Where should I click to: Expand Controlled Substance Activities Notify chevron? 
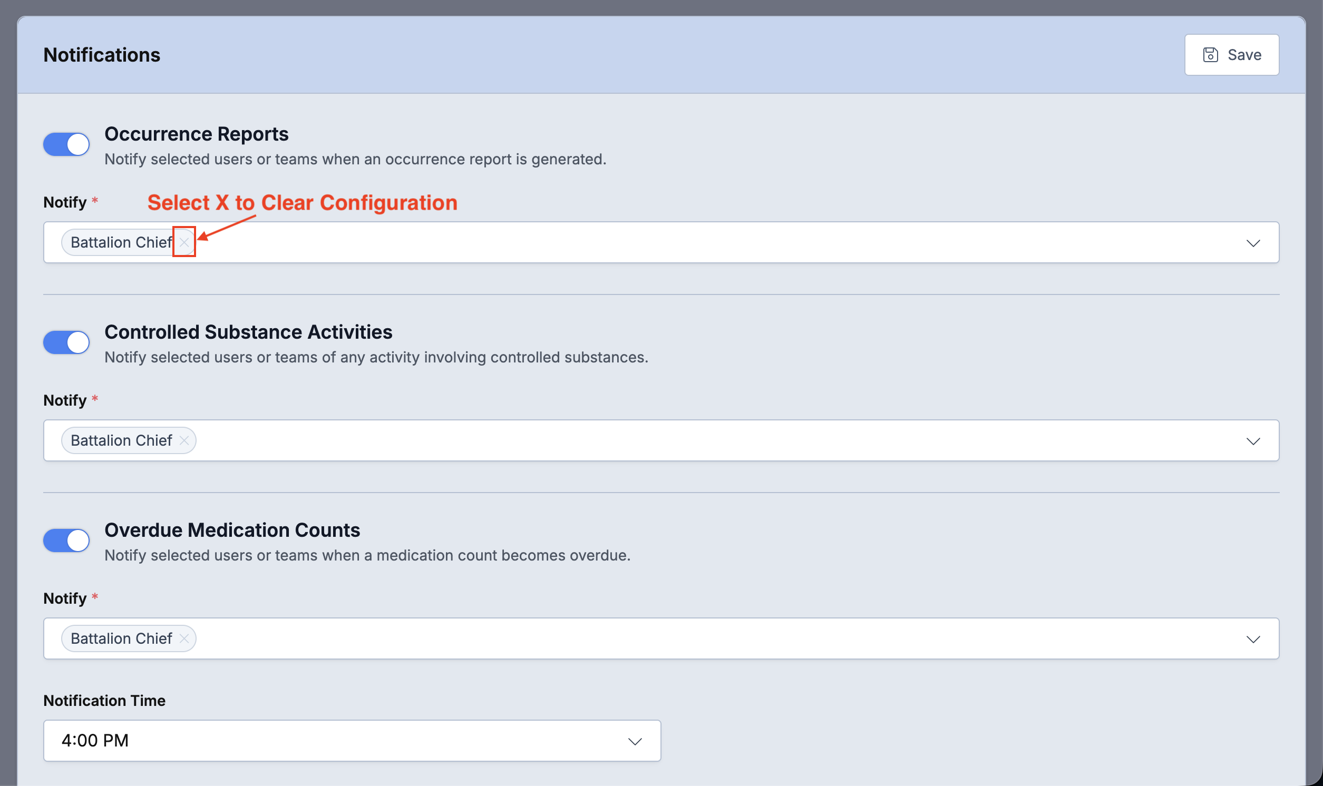(1253, 441)
